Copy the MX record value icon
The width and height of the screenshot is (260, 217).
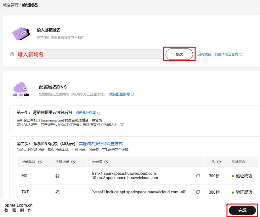pos(198,176)
